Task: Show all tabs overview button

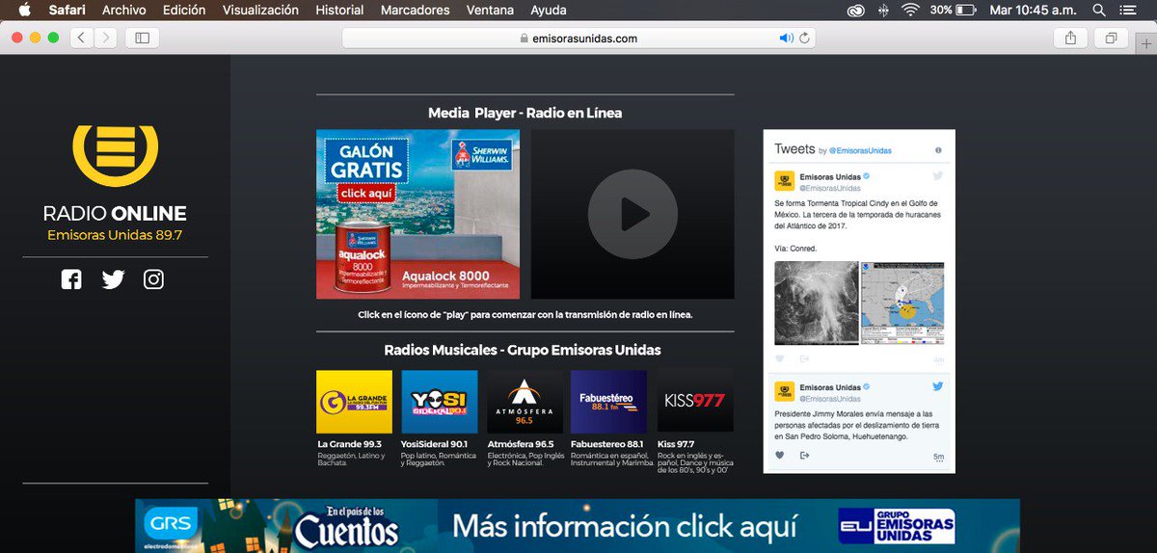Action: [x=1111, y=38]
